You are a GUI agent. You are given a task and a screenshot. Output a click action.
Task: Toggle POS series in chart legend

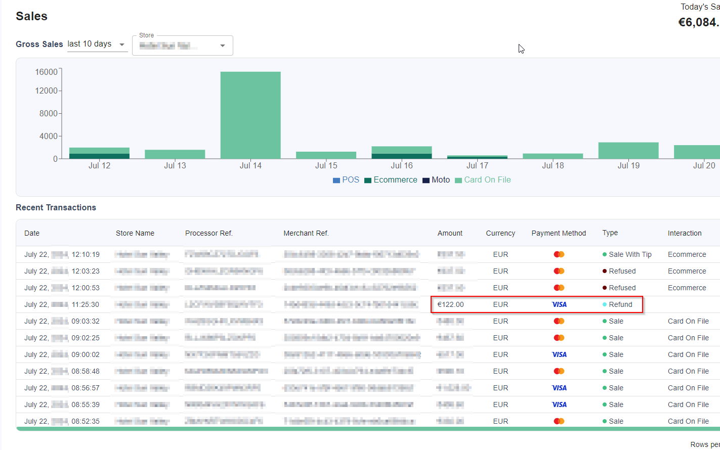pyautogui.click(x=346, y=180)
